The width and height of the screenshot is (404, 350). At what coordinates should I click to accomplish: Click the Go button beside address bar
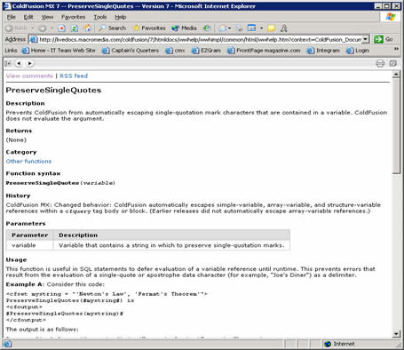click(x=384, y=39)
